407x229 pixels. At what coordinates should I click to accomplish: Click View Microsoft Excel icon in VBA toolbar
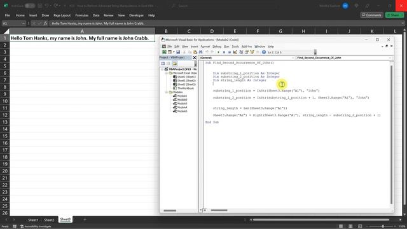point(164,52)
